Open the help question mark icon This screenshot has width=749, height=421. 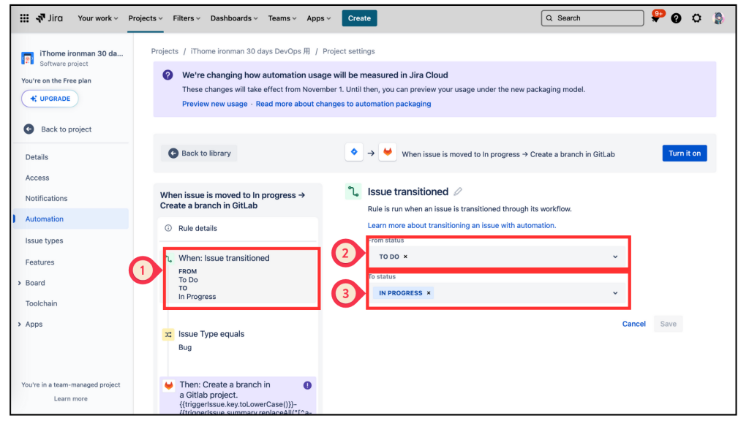(x=676, y=18)
